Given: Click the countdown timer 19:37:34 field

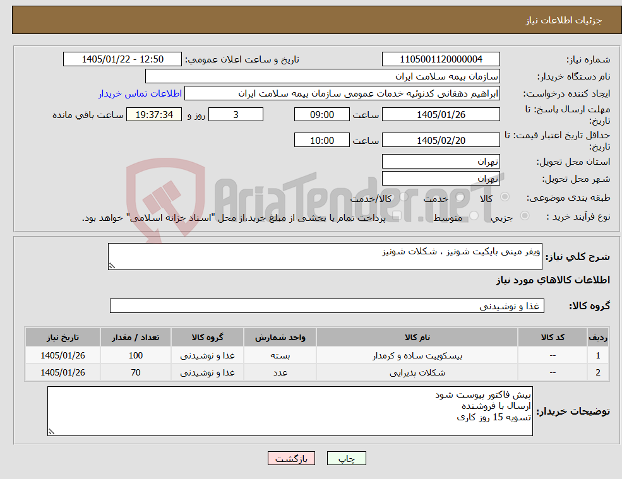Looking at the screenshot, I should coord(154,115).
